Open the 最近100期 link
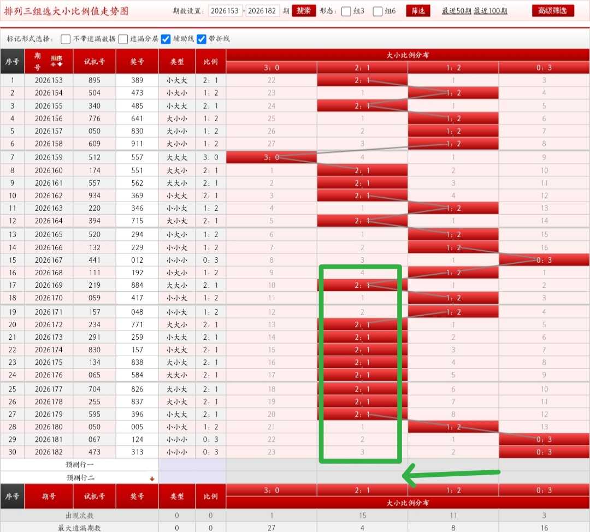This screenshot has height=532, width=590. [x=490, y=11]
